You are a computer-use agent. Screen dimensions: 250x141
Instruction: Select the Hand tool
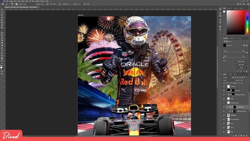point(2,58)
